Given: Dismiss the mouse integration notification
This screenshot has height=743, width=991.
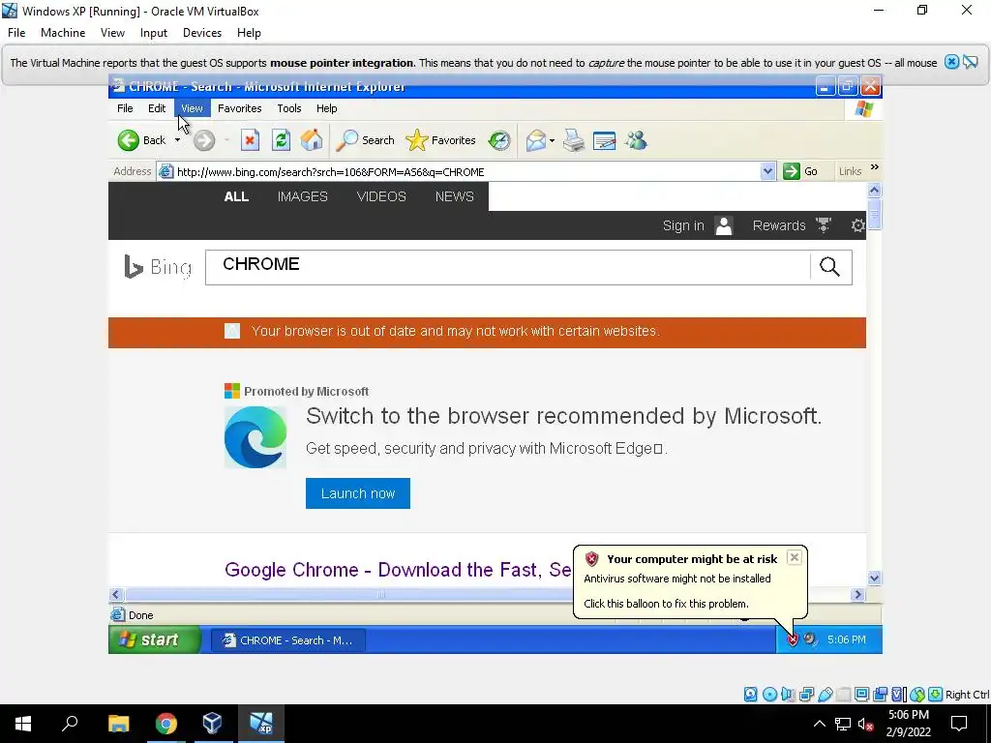Looking at the screenshot, I should pyautogui.click(x=951, y=62).
